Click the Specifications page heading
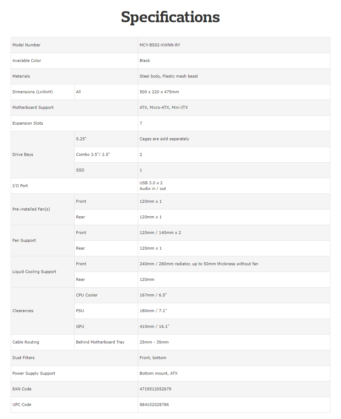Image resolution: width=341 pixels, height=419 pixels. tap(170, 17)
